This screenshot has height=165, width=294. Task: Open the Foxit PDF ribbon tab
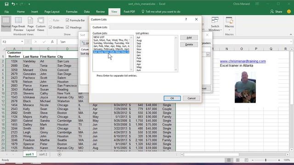click(129, 11)
